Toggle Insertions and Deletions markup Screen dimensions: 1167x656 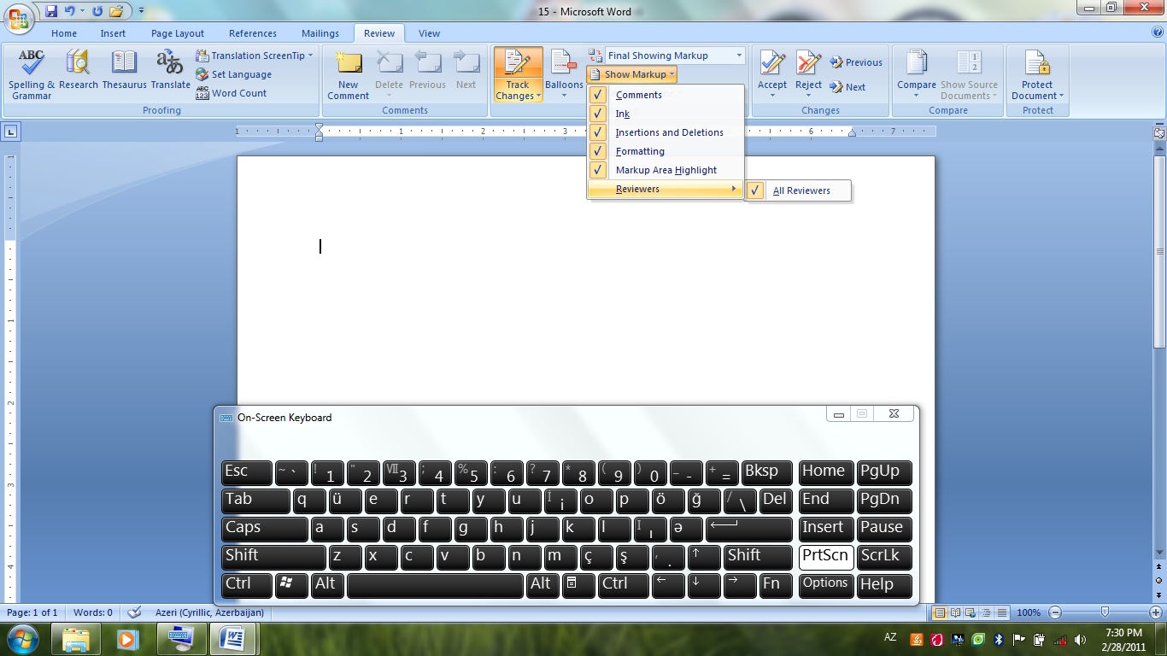666,132
